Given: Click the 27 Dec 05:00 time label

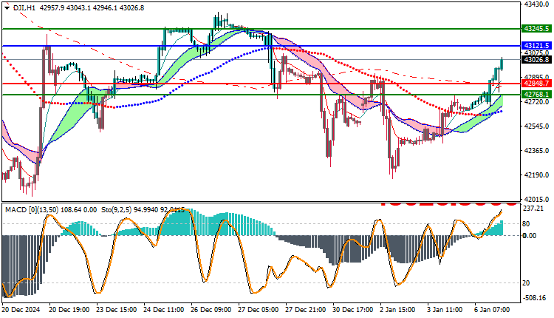Looking at the screenshot, I should pos(259,310).
